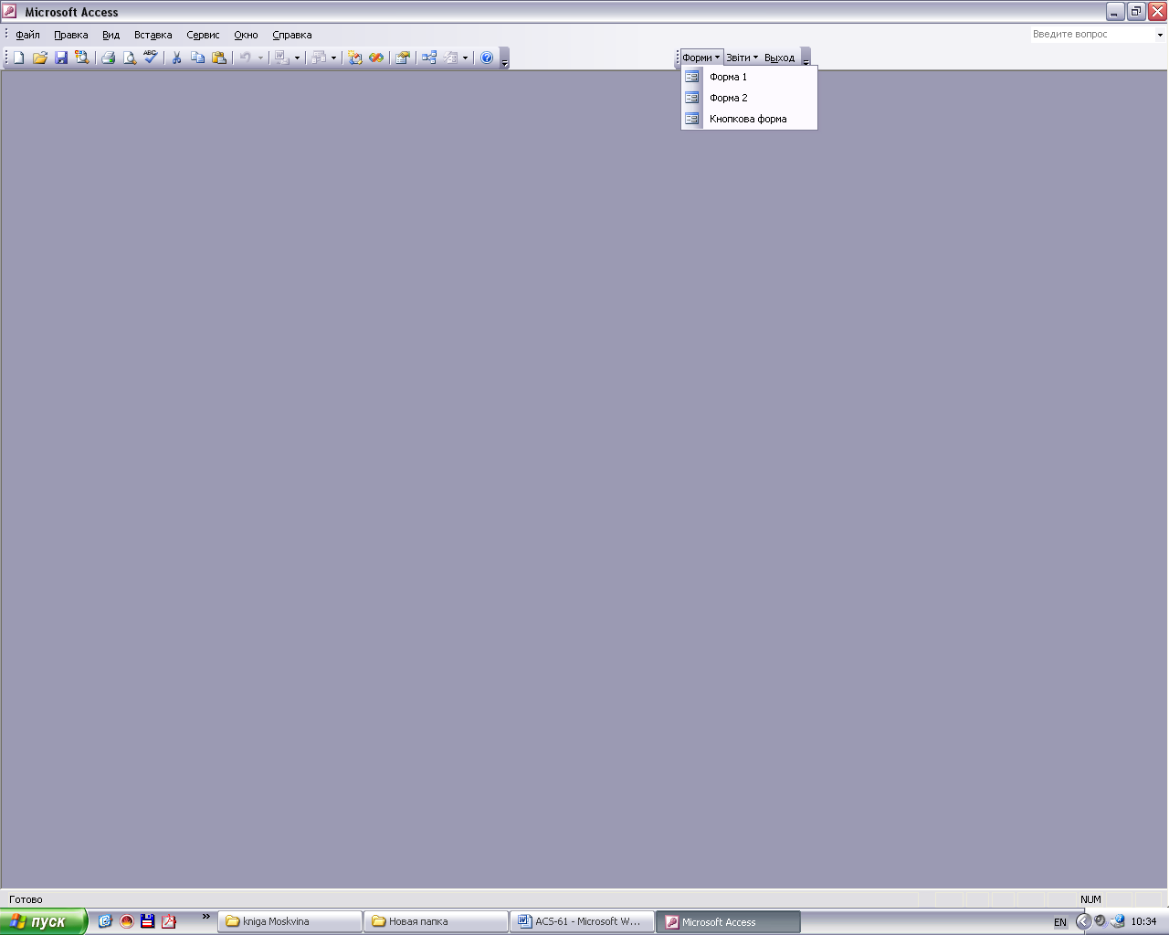Switch to Новая папка taskbar window
The width and height of the screenshot is (1169, 935).
pyautogui.click(x=437, y=921)
